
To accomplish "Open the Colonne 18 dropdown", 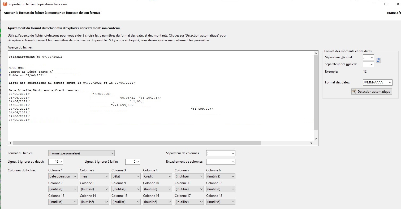I will coord(221,202).
